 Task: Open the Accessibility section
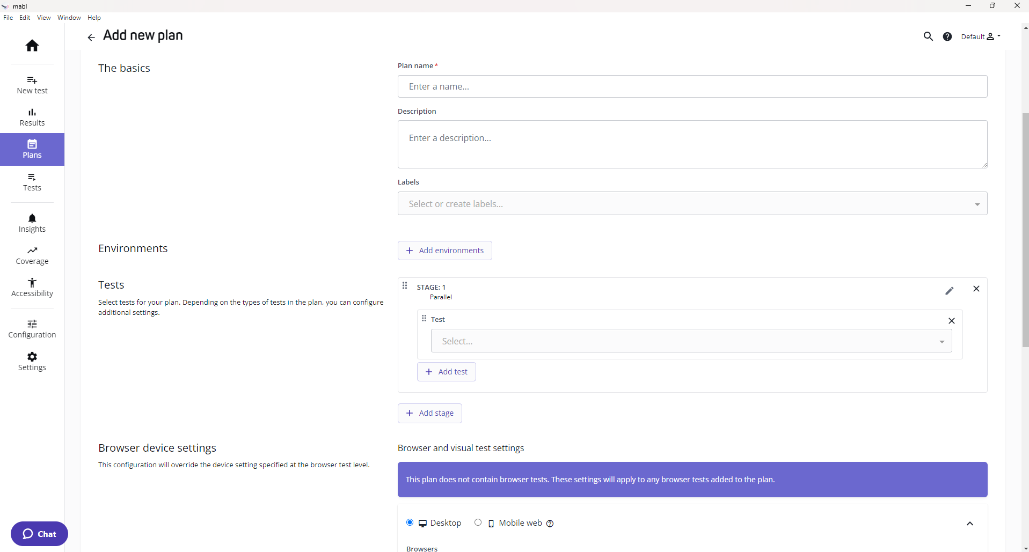[32, 287]
